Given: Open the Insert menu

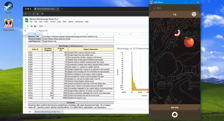Looking at the screenshot, I should (x=46, y=22).
